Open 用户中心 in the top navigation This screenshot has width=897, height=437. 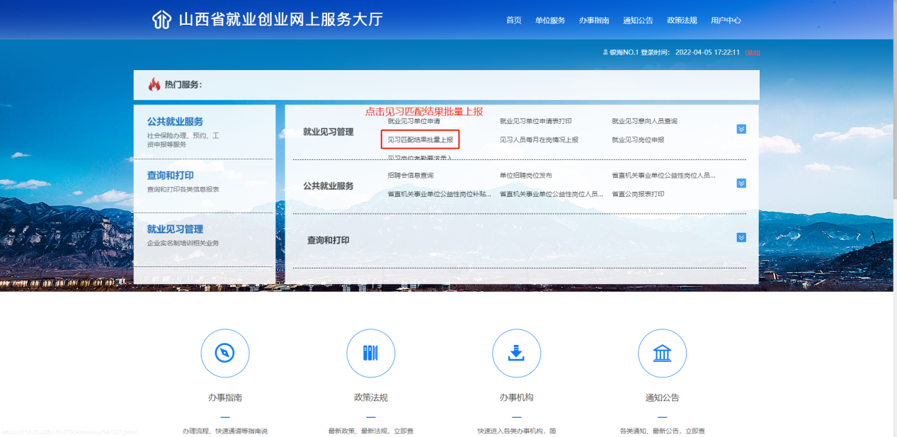click(x=726, y=21)
